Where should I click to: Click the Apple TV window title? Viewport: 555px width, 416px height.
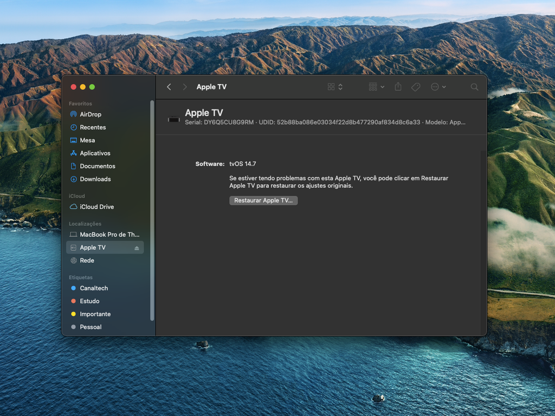pos(212,87)
